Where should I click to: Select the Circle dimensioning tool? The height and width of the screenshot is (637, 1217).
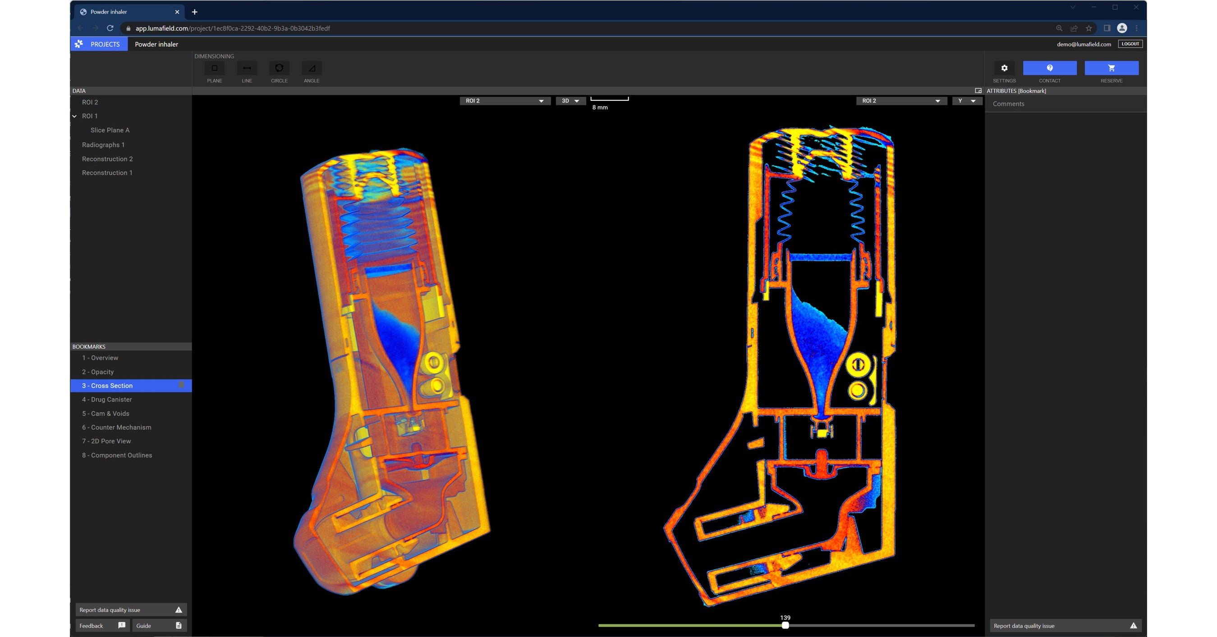[279, 68]
